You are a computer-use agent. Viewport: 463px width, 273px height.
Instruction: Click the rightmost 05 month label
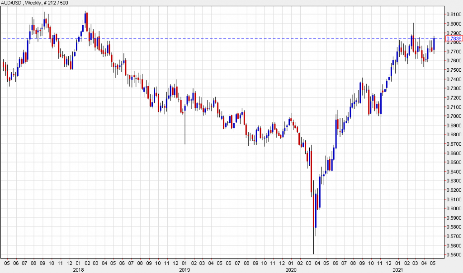(x=433, y=262)
